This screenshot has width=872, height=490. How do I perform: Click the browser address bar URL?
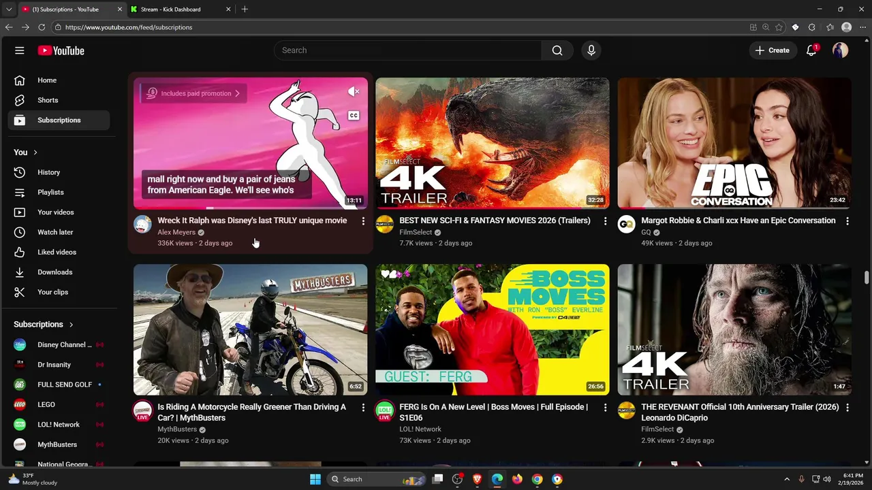pos(129,27)
